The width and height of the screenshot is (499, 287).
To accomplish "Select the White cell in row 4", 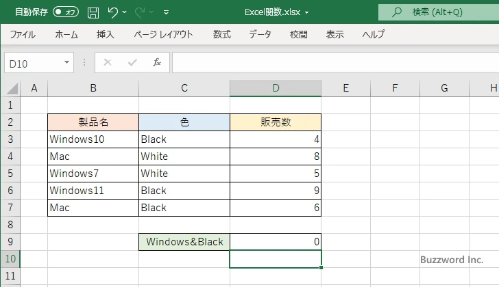I will tap(184, 156).
